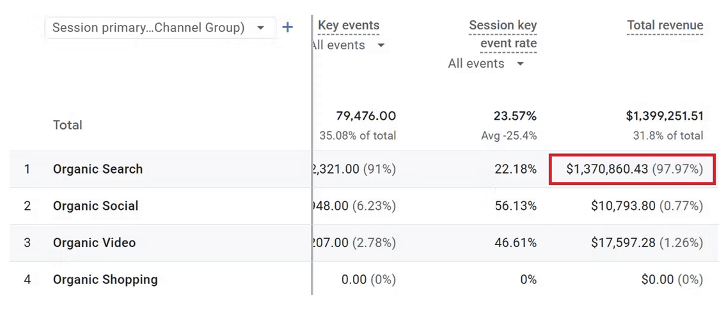Viewport: 726px width, 321px height.
Task: Click Organic Search key event rate 22.18%
Action: point(516,169)
